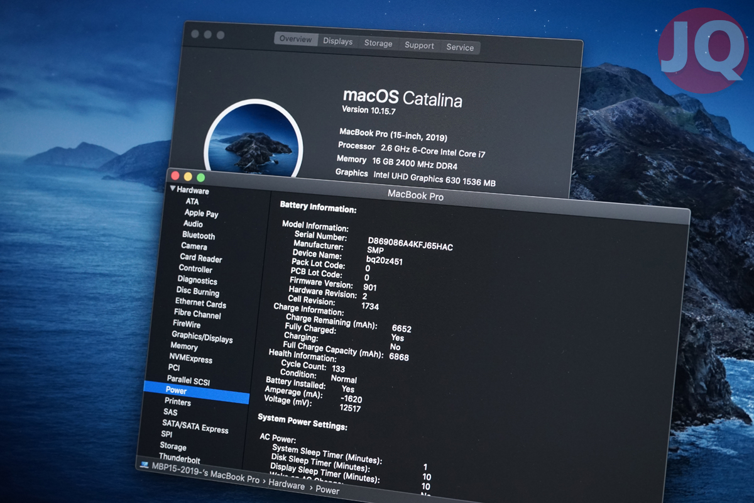Select Card Reader in the sidebar
Image resolution: width=754 pixels, height=503 pixels.
point(201,258)
